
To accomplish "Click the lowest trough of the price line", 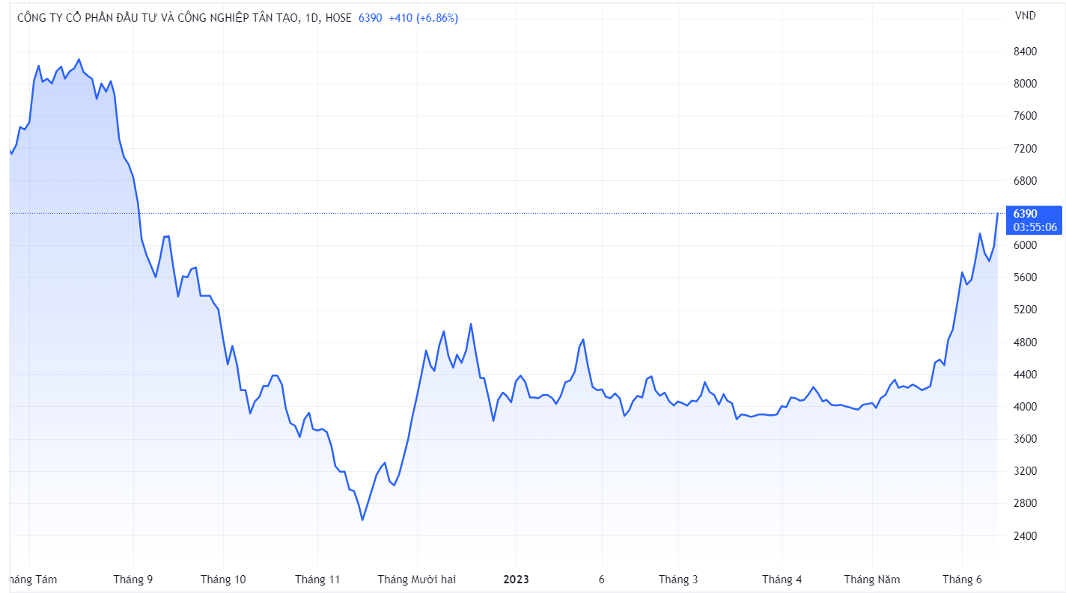I will pyautogui.click(x=362, y=520).
